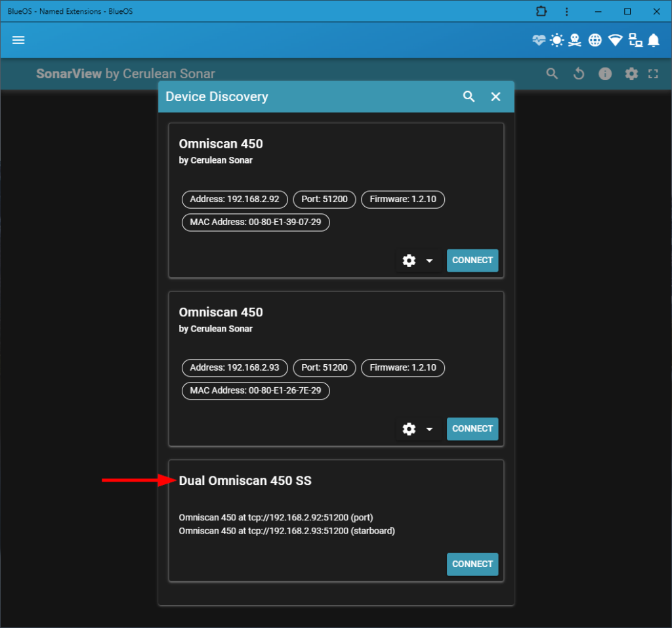This screenshot has width=672, height=628.
Task: Open the ethernet network connections icon
Action: (635, 39)
